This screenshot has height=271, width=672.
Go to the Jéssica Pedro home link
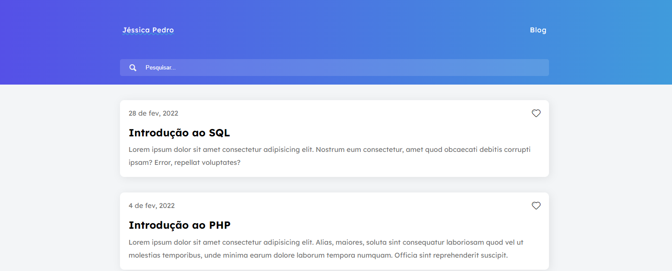pyautogui.click(x=148, y=30)
